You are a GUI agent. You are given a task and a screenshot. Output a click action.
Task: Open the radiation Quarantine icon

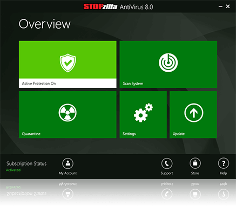68,113
